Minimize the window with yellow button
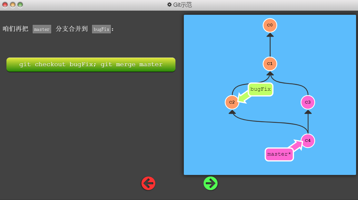Image resolution: width=358 pixels, height=200 pixels. click(x=13, y=5)
